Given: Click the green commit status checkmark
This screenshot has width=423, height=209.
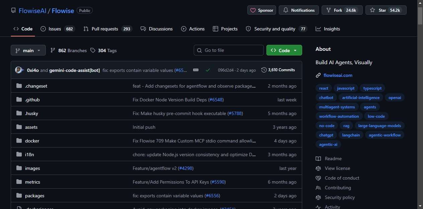Looking at the screenshot, I should [x=208, y=70].
